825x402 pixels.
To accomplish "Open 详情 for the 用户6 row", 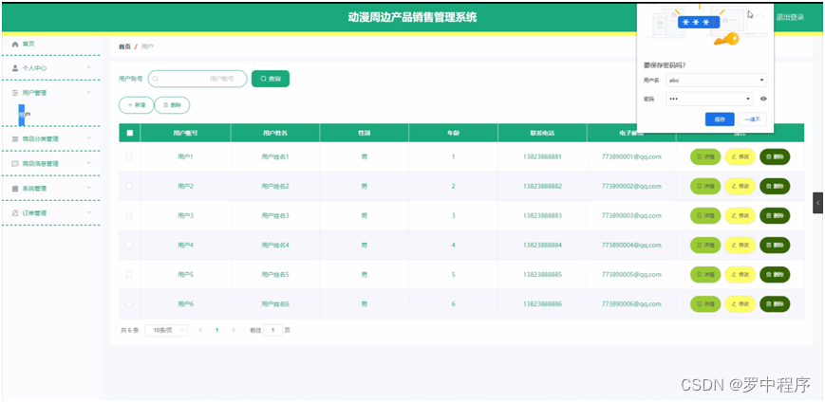I will coord(705,303).
